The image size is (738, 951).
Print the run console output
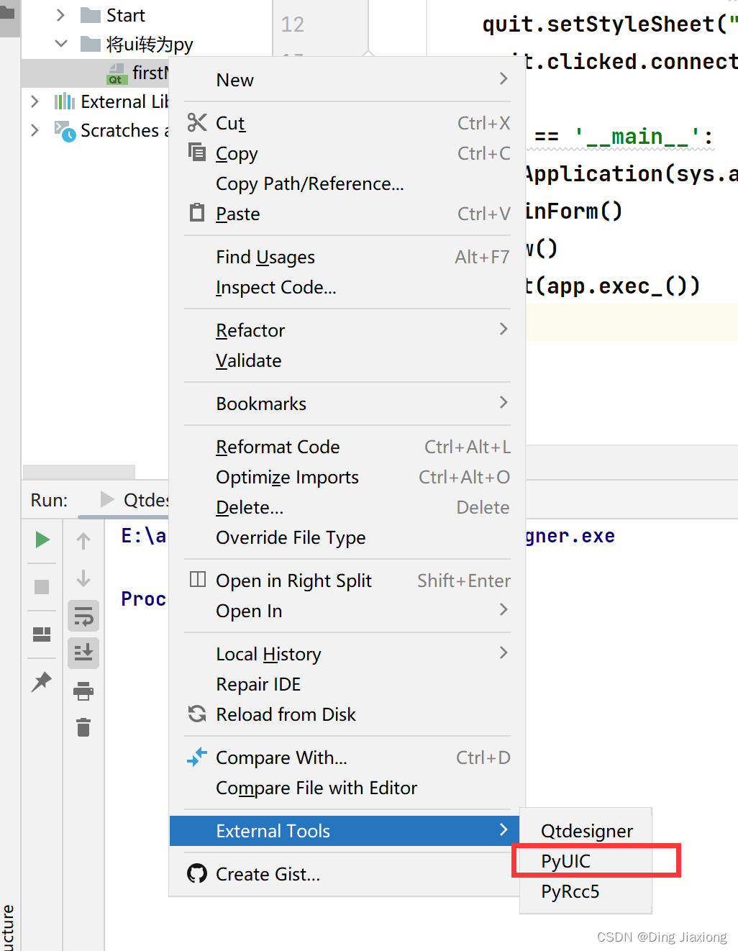point(83,691)
